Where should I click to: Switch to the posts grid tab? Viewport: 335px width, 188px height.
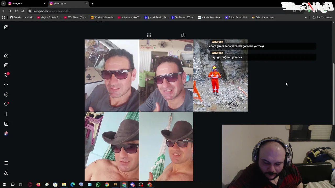[x=149, y=35]
